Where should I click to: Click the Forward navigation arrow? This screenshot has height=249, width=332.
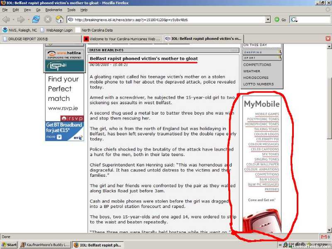coord(20,20)
